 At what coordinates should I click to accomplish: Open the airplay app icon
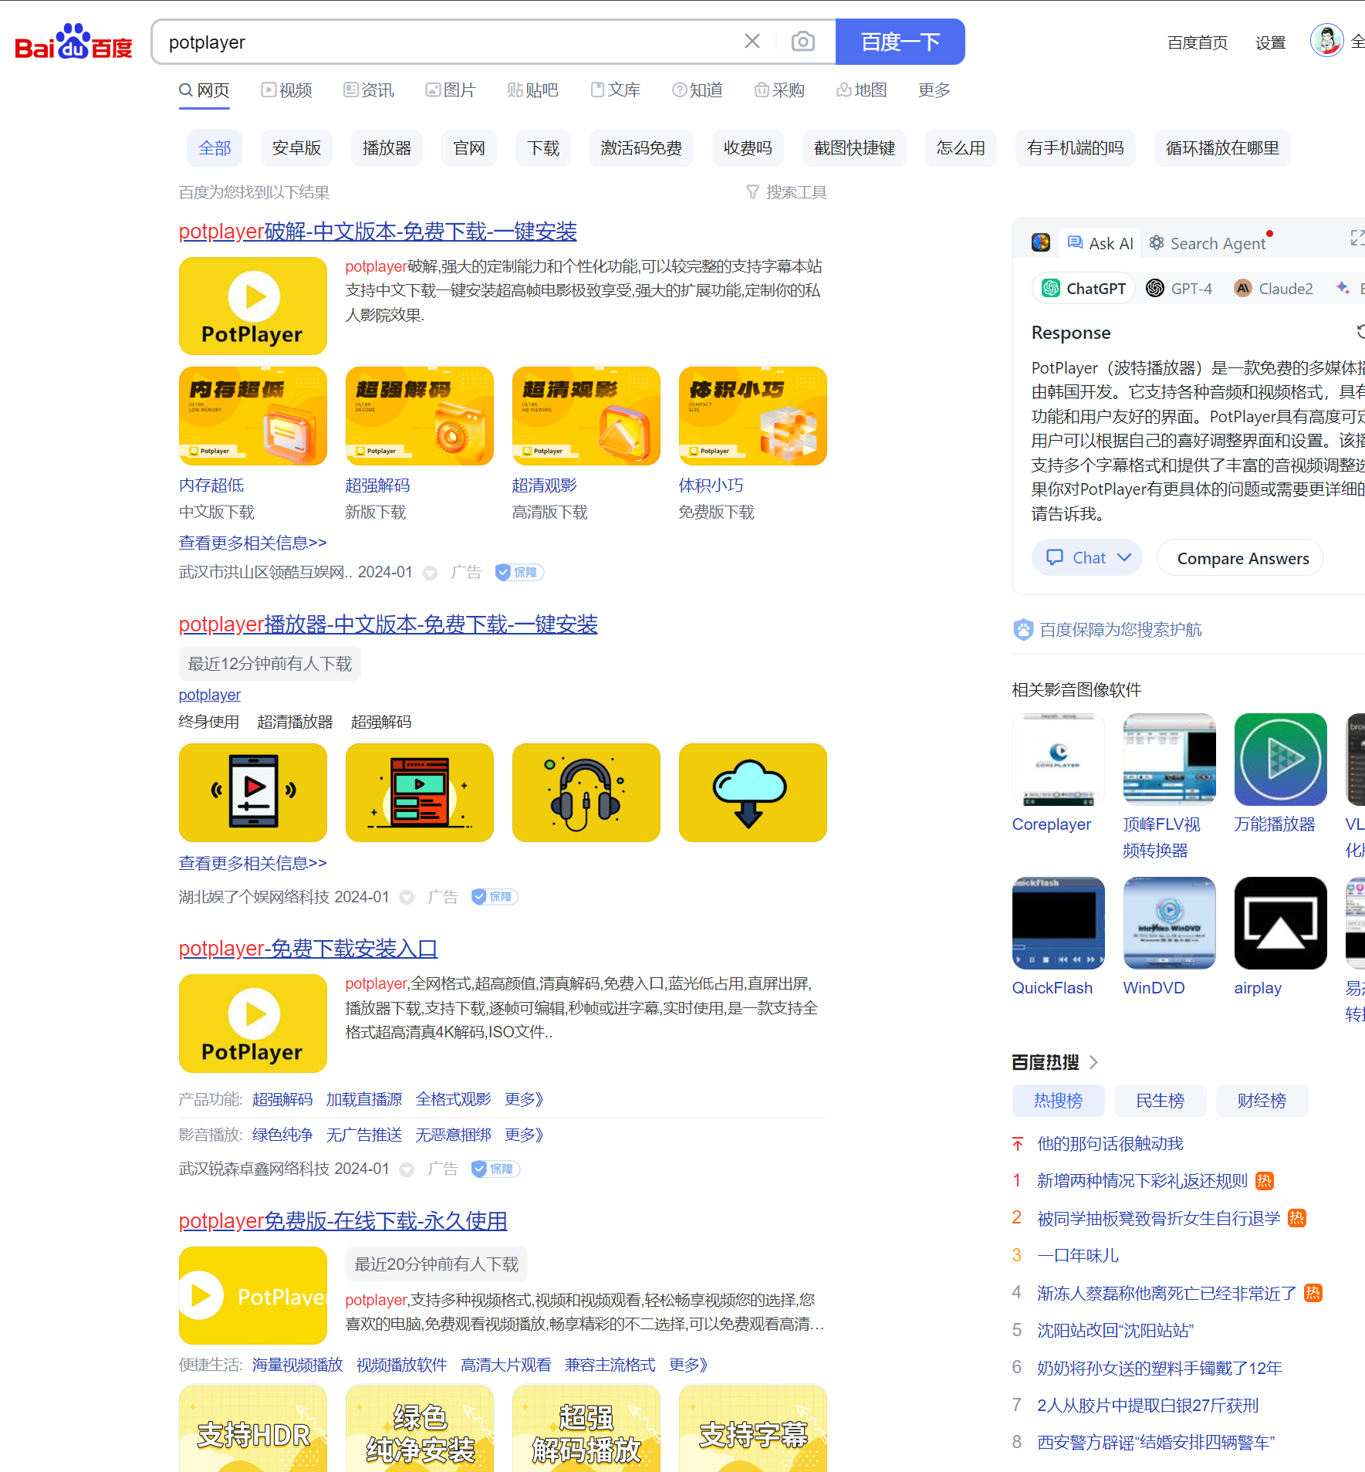click(1281, 923)
